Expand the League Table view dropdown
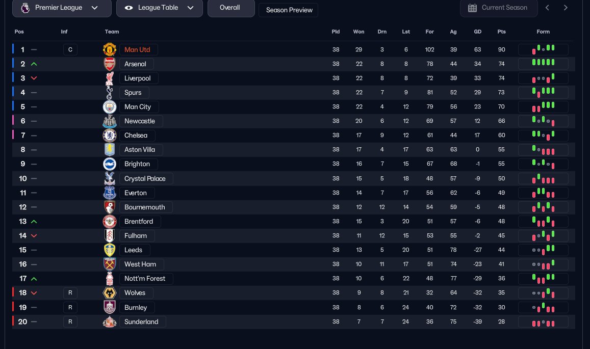This screenshot has width=590, height=349. [x=160, y=8]
